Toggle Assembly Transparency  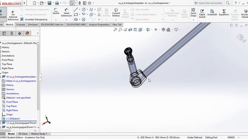pyautogui.click(x=34, y=19)
